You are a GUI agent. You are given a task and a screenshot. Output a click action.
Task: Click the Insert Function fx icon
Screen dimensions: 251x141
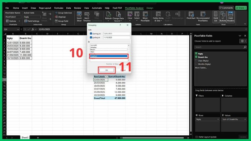point(33,29)
